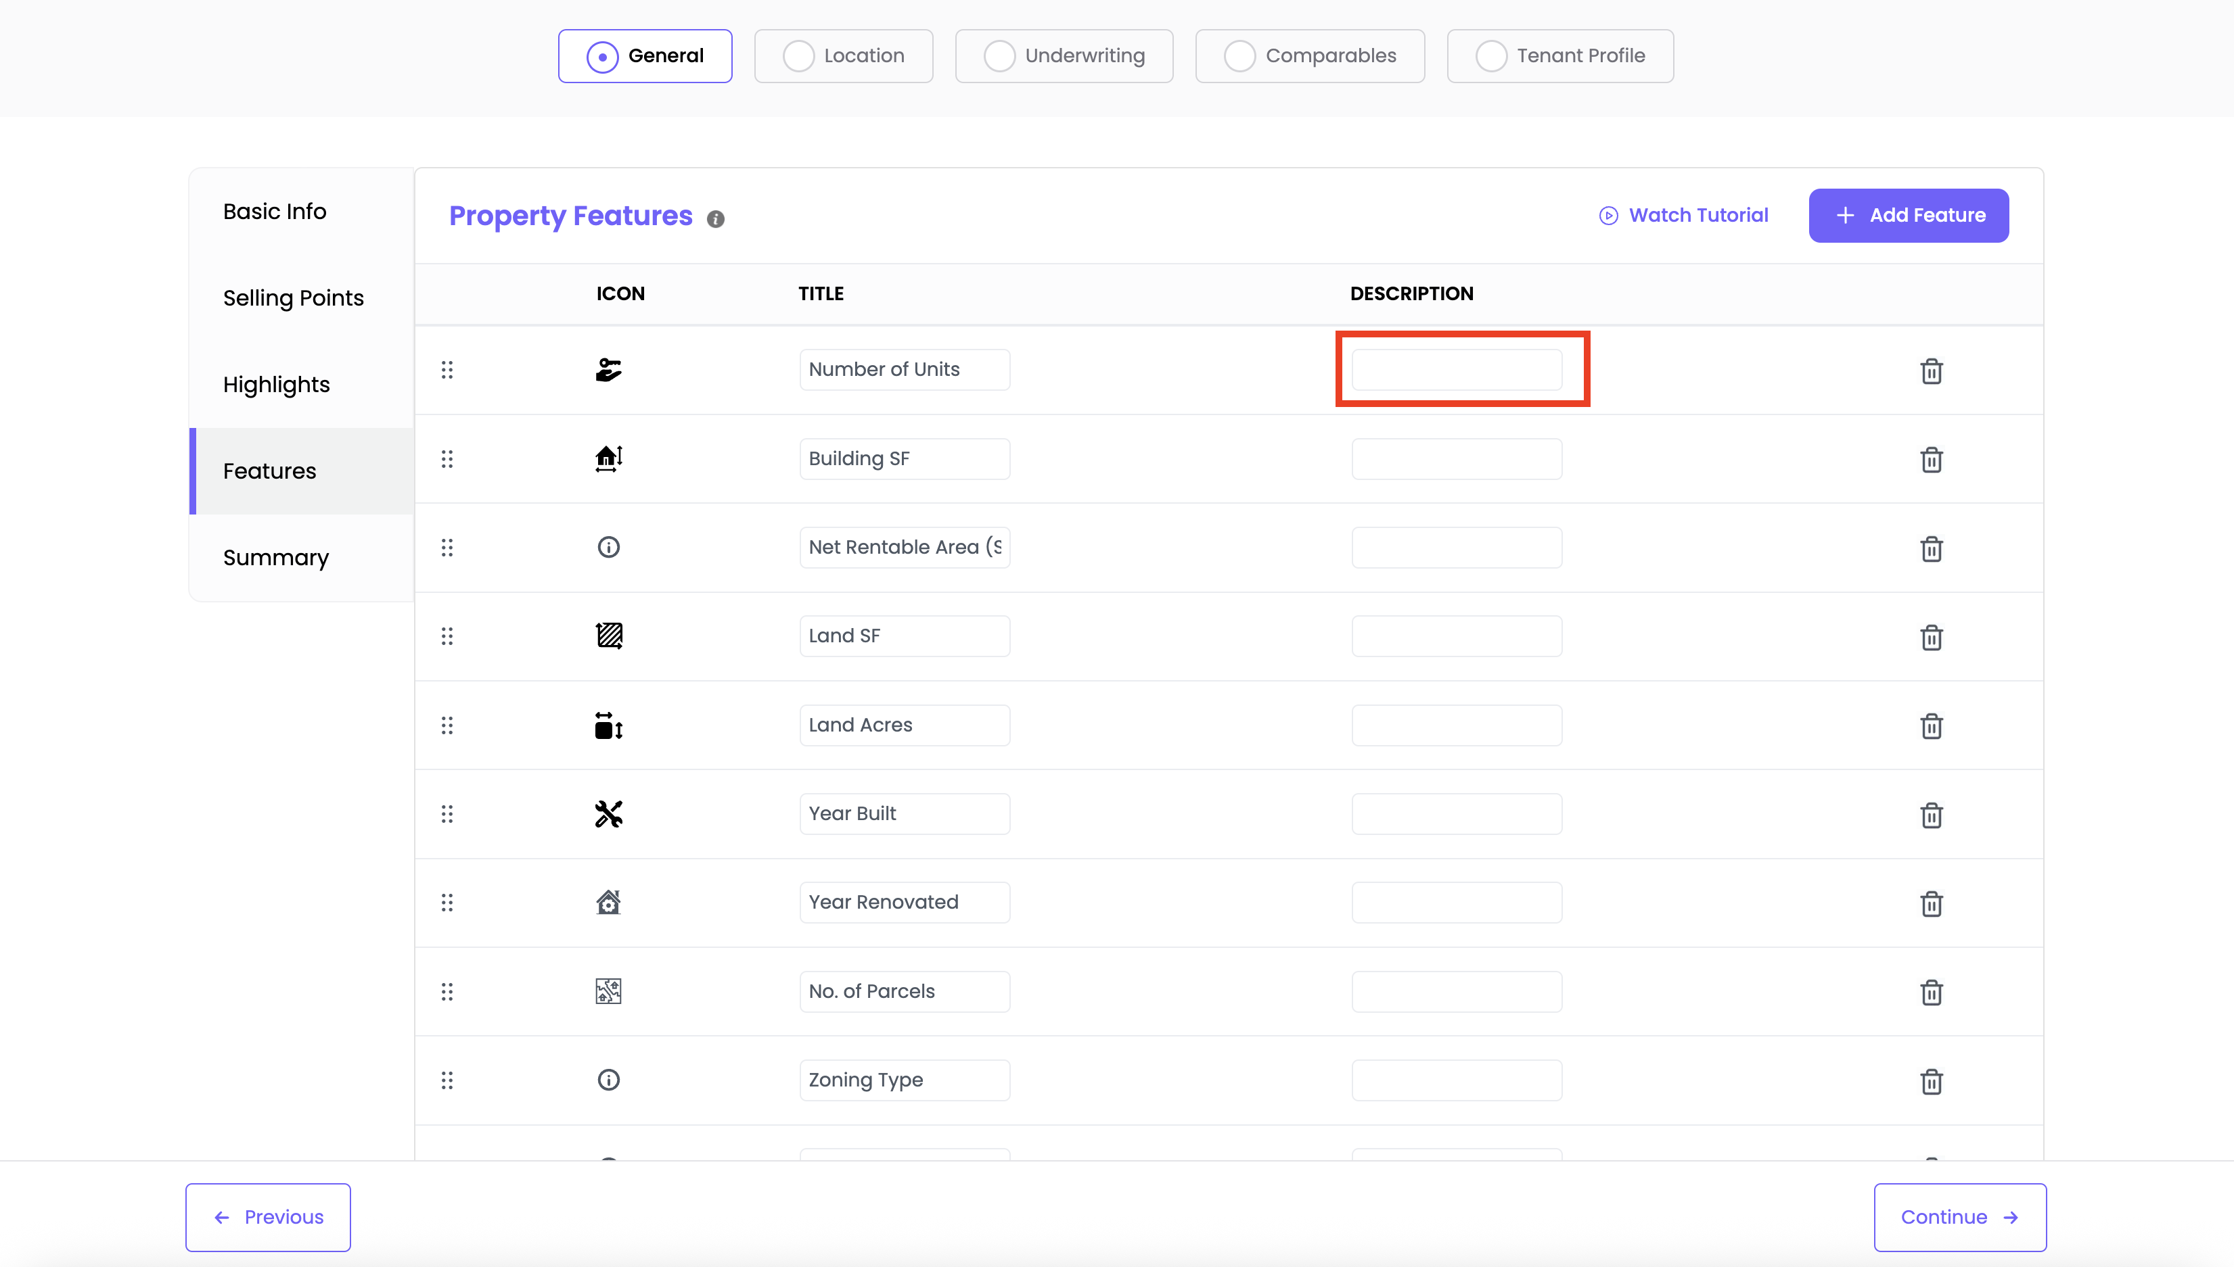Delete the Land Acres feature row
Image resolution: width=2234 pixels, height=1267 pixels.
(x=1930, y=725)
